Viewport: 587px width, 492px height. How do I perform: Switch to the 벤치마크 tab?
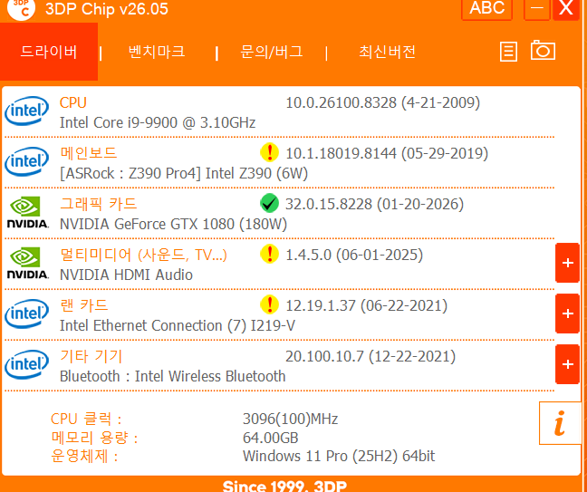(157, 52)
